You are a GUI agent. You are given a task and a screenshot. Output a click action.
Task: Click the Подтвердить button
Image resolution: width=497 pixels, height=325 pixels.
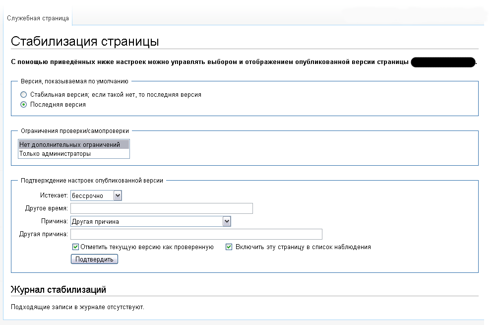[94, 259]
